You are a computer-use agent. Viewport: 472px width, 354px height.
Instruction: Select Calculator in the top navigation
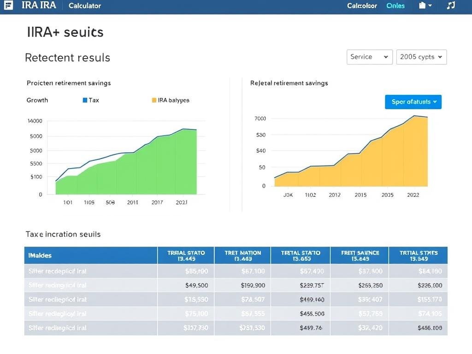tap(85, 6)
